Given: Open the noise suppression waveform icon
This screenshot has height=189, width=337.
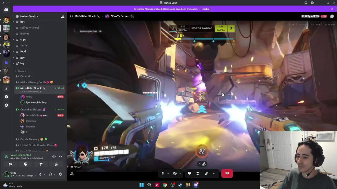Looking at the screenshot, I should [54, 156].
